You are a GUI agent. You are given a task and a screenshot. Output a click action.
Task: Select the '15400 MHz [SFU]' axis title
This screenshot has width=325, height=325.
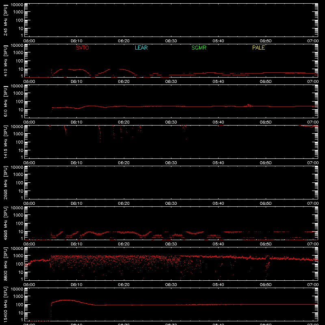pyautogui.click(x=6, y=304)
